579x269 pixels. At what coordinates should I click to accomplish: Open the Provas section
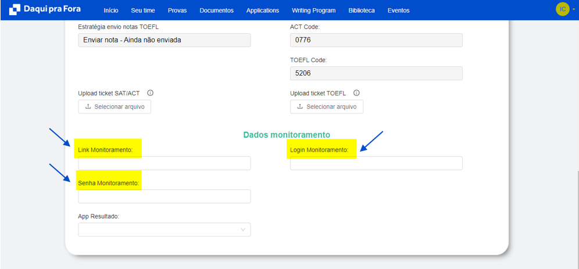point(177,10)
